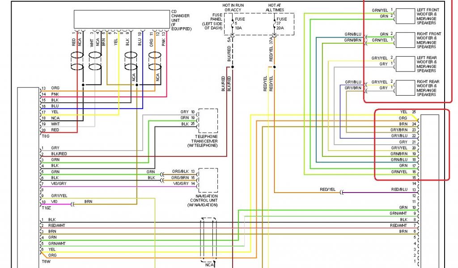Click the shield loop under CD changer RED wire
458x268 pixels.
pyautogui.click(x=76, y=61)
